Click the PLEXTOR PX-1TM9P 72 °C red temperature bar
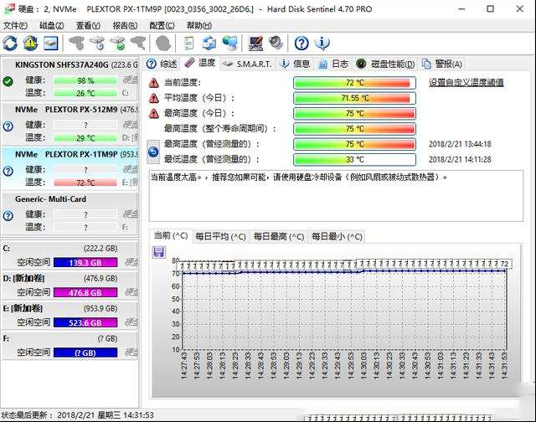Image resolution: width=536 pixels, height=422 pixels. 85,183
